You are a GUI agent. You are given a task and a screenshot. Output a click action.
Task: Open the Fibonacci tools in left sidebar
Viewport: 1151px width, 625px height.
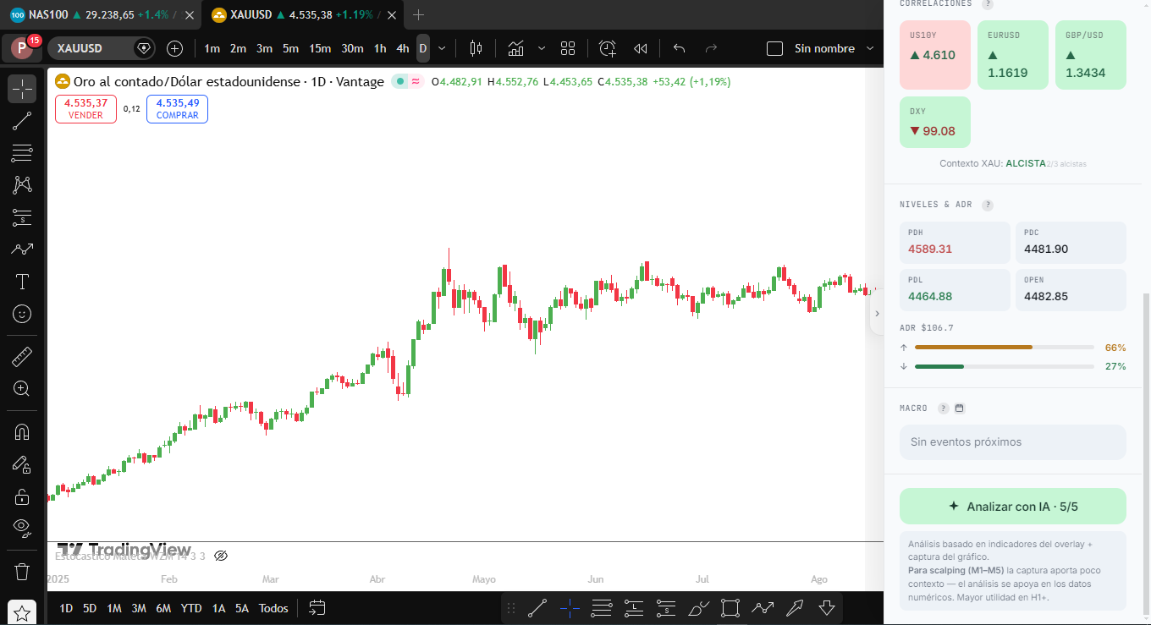[22, 153]
